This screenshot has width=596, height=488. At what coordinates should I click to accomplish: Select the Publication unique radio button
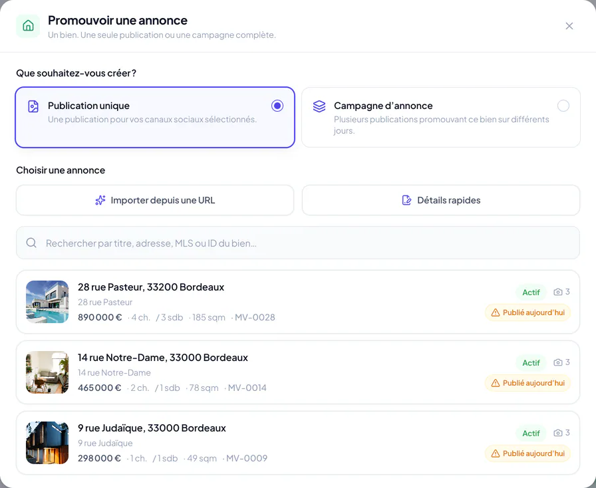pos(277,106)
